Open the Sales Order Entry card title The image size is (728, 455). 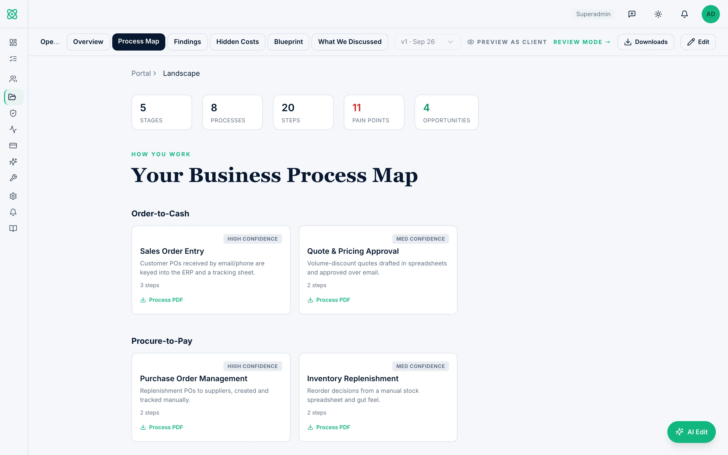coord(172,251)
